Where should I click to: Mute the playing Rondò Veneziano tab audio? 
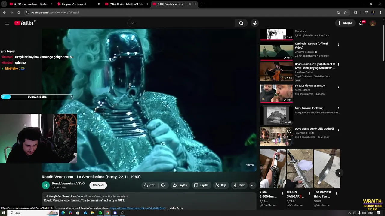[x=189, y=4]
